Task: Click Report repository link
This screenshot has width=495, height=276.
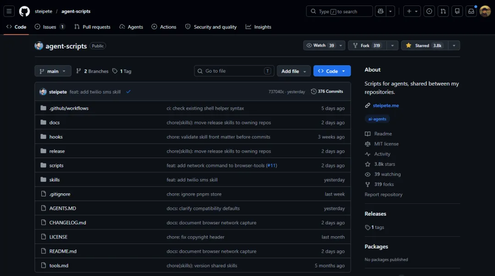Action: (384, 195)
